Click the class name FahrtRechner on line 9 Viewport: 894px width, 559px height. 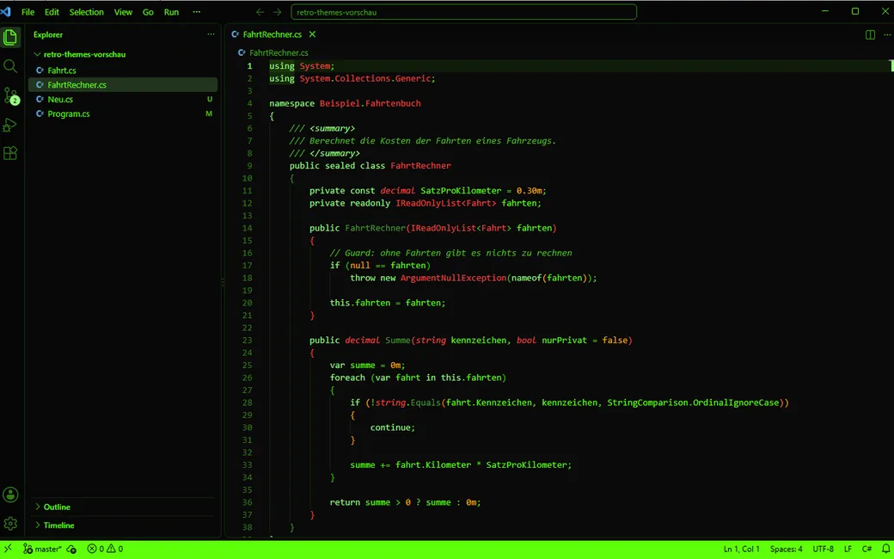[x=420, y=165]
